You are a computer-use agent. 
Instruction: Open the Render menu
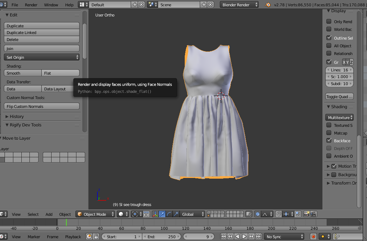coord(31,5)
